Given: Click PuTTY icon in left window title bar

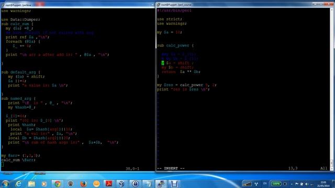Looking at the screenshot, I should pyautogui.click(x=3, y=5).
